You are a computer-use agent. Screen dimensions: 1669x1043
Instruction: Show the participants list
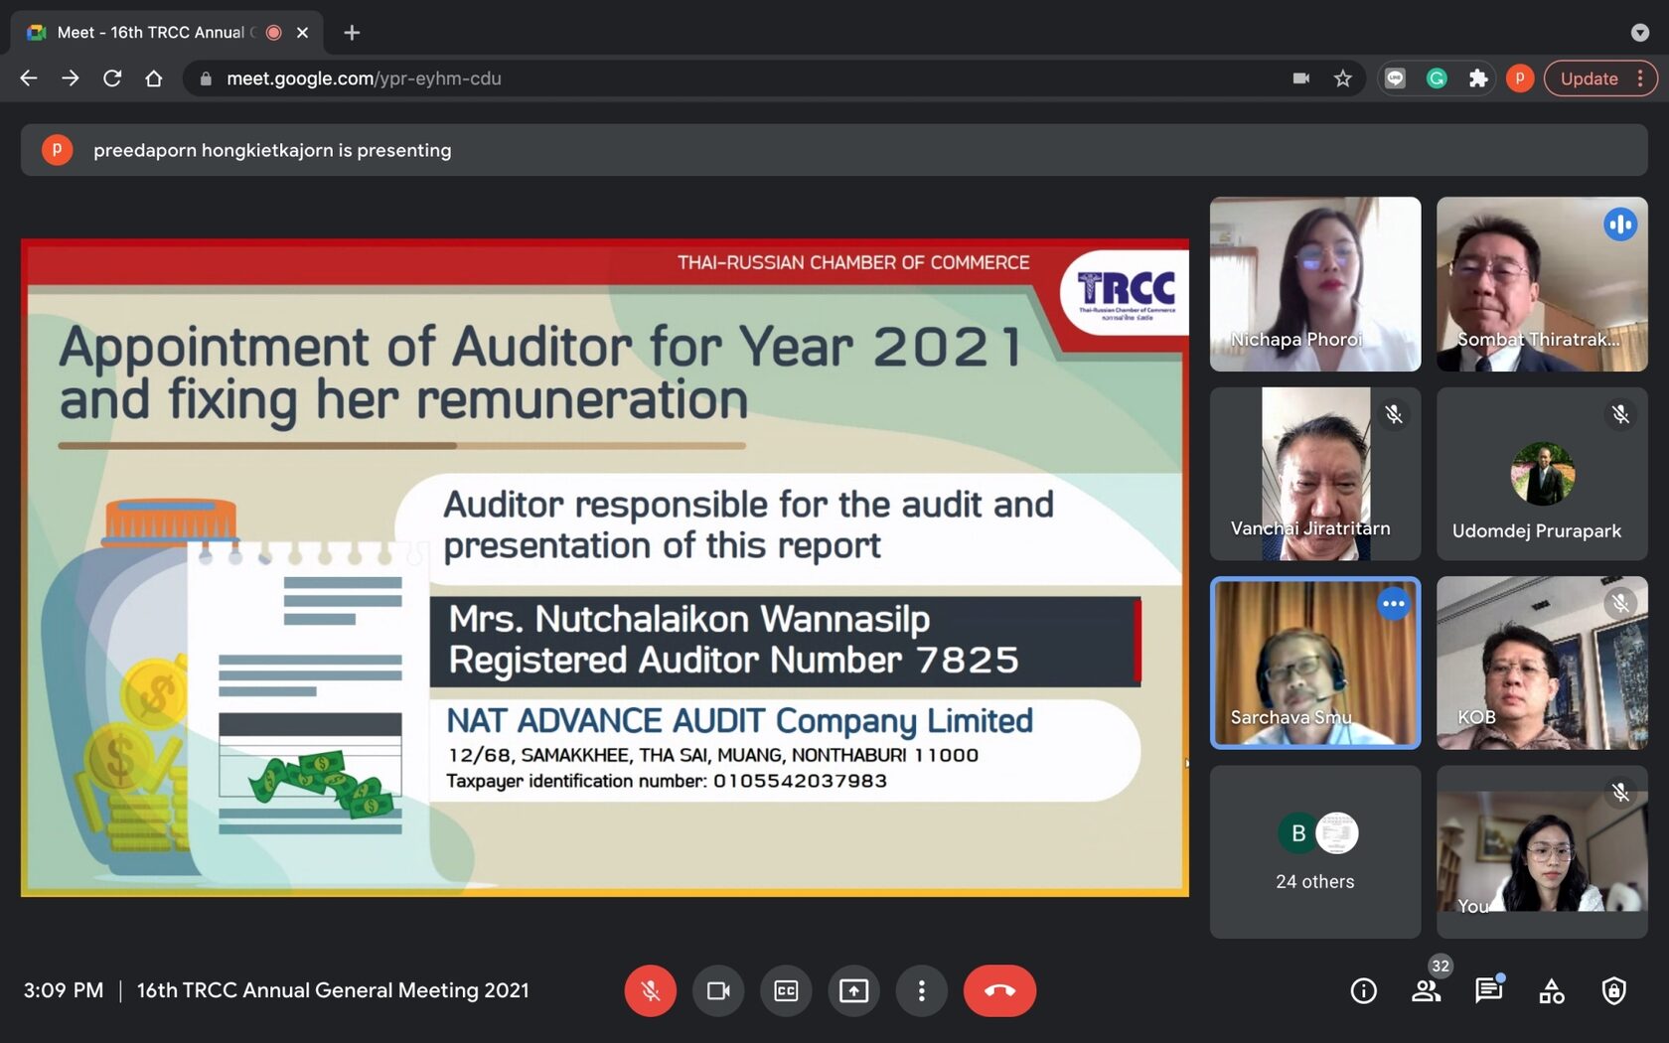(1426, 990)
